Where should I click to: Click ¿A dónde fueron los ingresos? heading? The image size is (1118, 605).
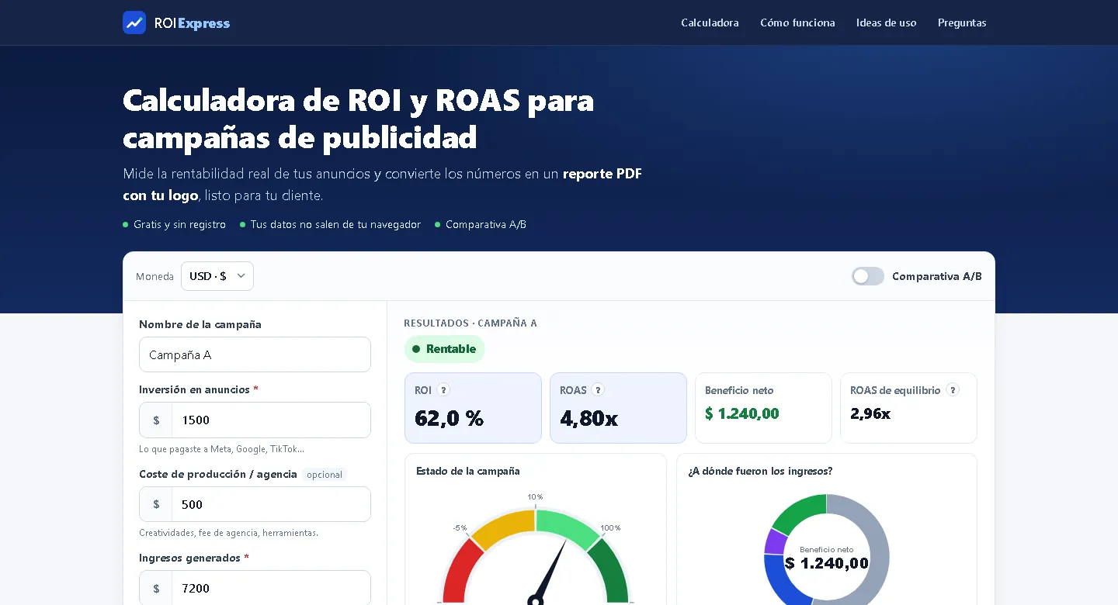(x=760, y=471)
